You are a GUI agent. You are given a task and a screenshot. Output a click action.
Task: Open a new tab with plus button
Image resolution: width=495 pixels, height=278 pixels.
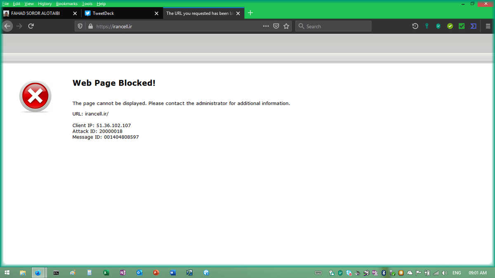coord(250,13)
